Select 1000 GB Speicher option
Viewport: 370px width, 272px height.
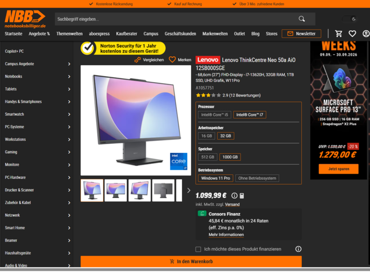tap(230, 157)
